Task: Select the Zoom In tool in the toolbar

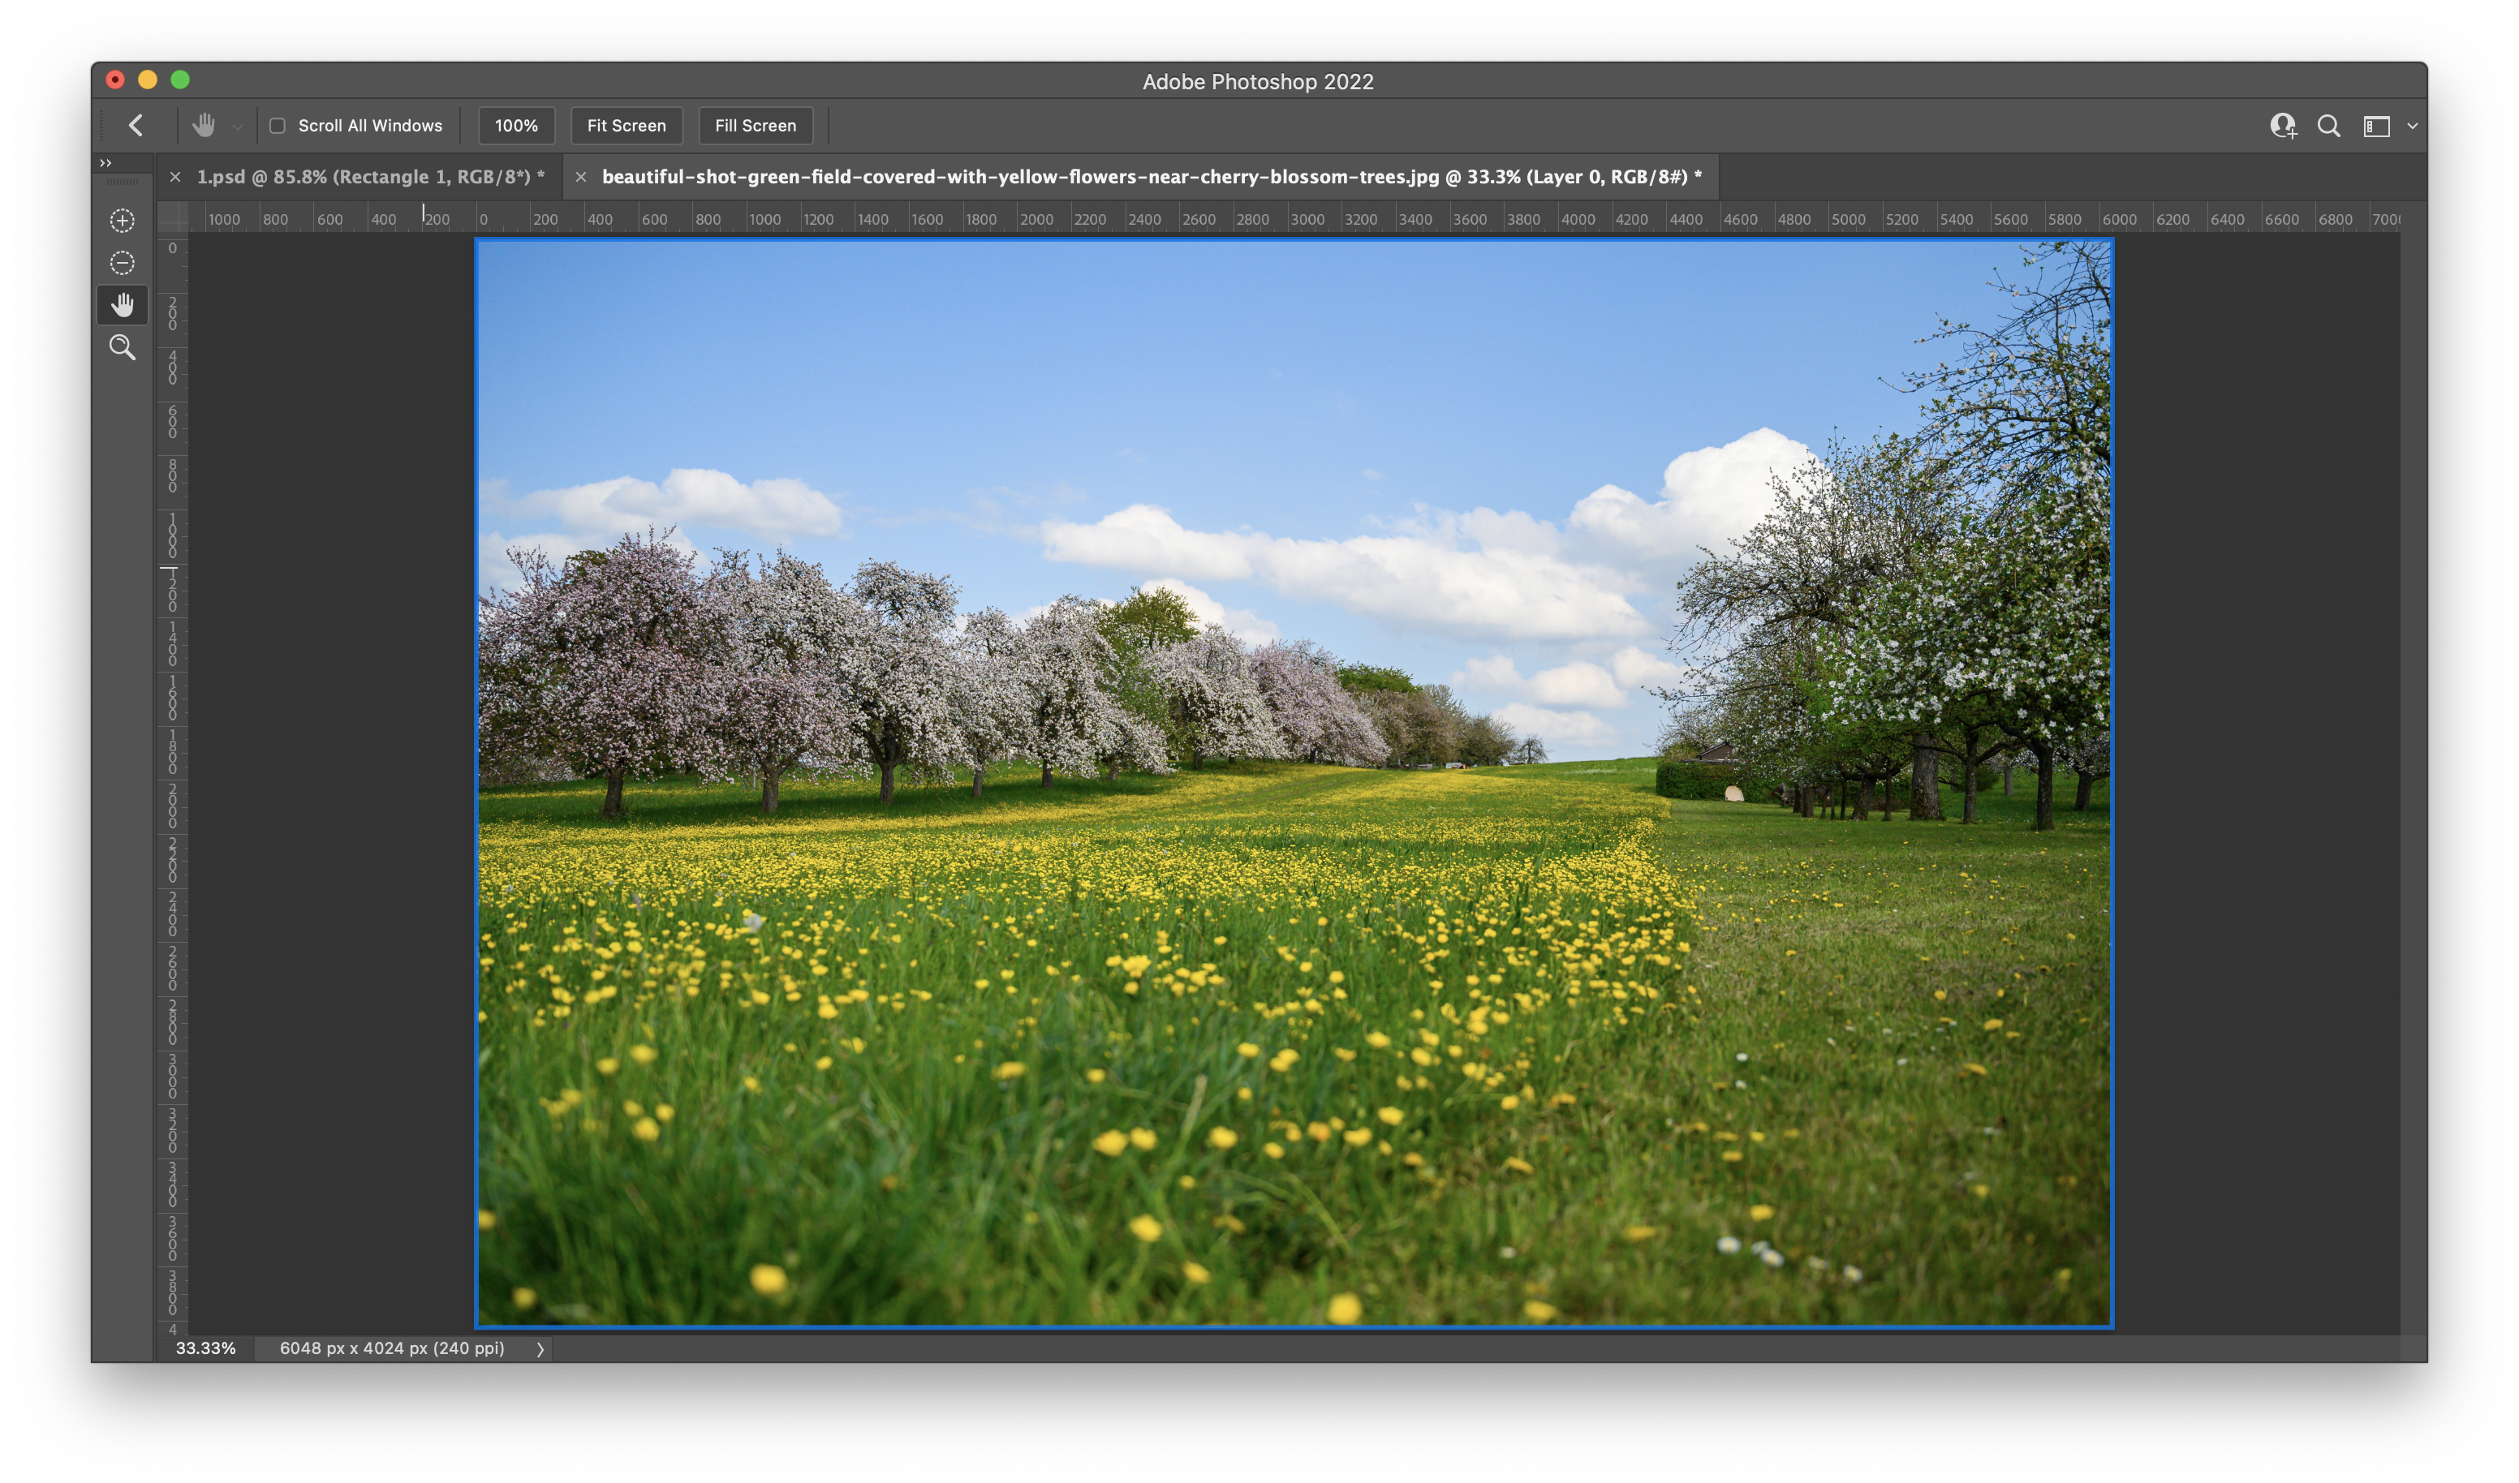Action: (x=122, y=221)
